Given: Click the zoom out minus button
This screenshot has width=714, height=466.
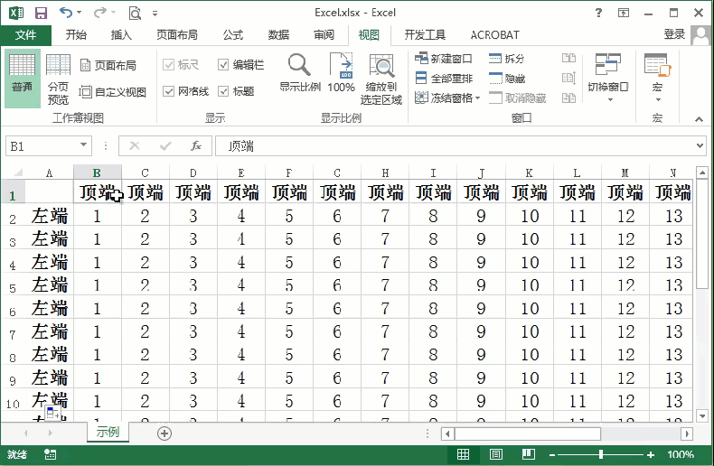Looking at the screenshot, I should [x=552, y=454].
